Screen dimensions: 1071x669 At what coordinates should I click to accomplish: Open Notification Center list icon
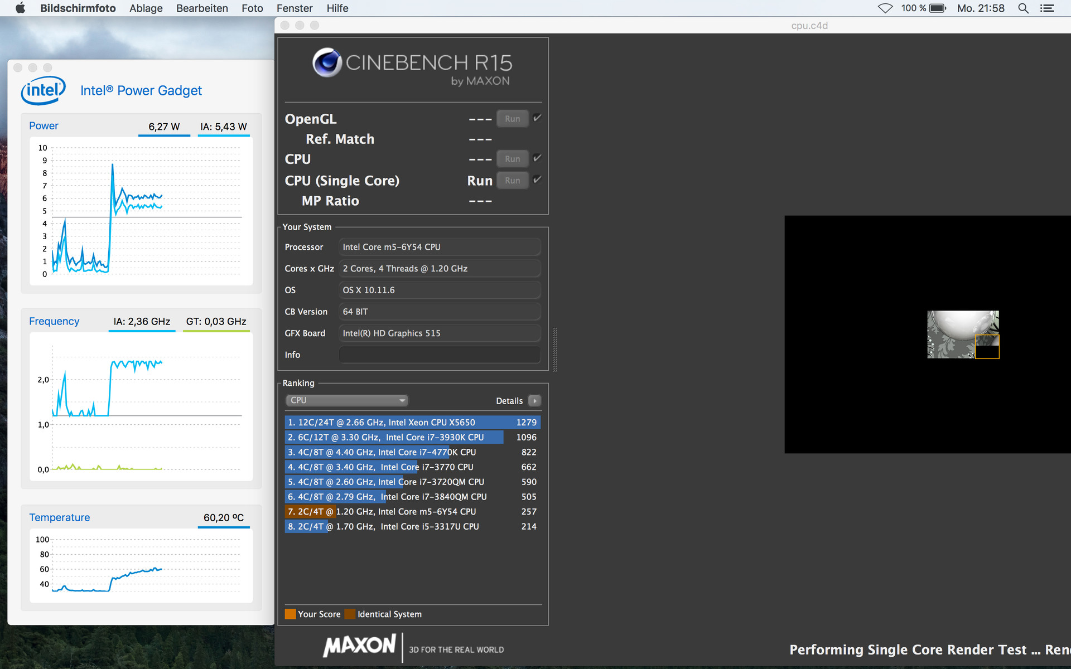click(x=1047, y=8)
